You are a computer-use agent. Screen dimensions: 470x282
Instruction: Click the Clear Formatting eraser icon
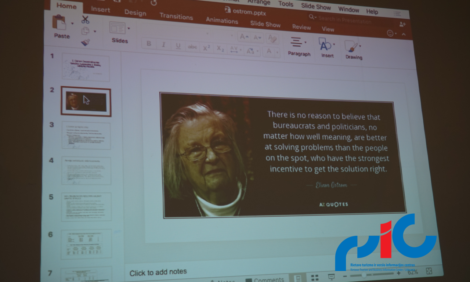point(272,39)
